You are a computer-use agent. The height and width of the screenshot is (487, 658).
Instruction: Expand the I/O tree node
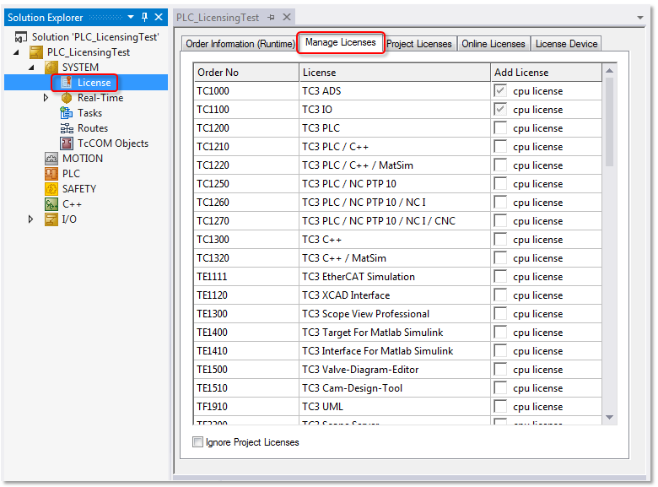[30, 219]
